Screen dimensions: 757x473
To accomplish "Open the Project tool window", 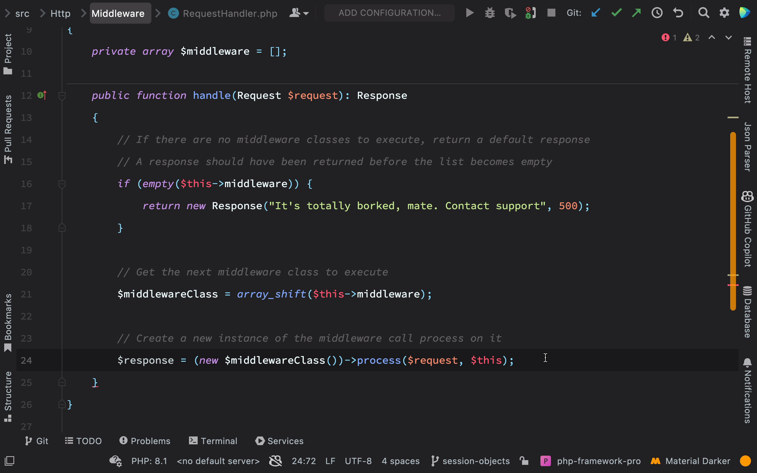I will coord(8,54).
